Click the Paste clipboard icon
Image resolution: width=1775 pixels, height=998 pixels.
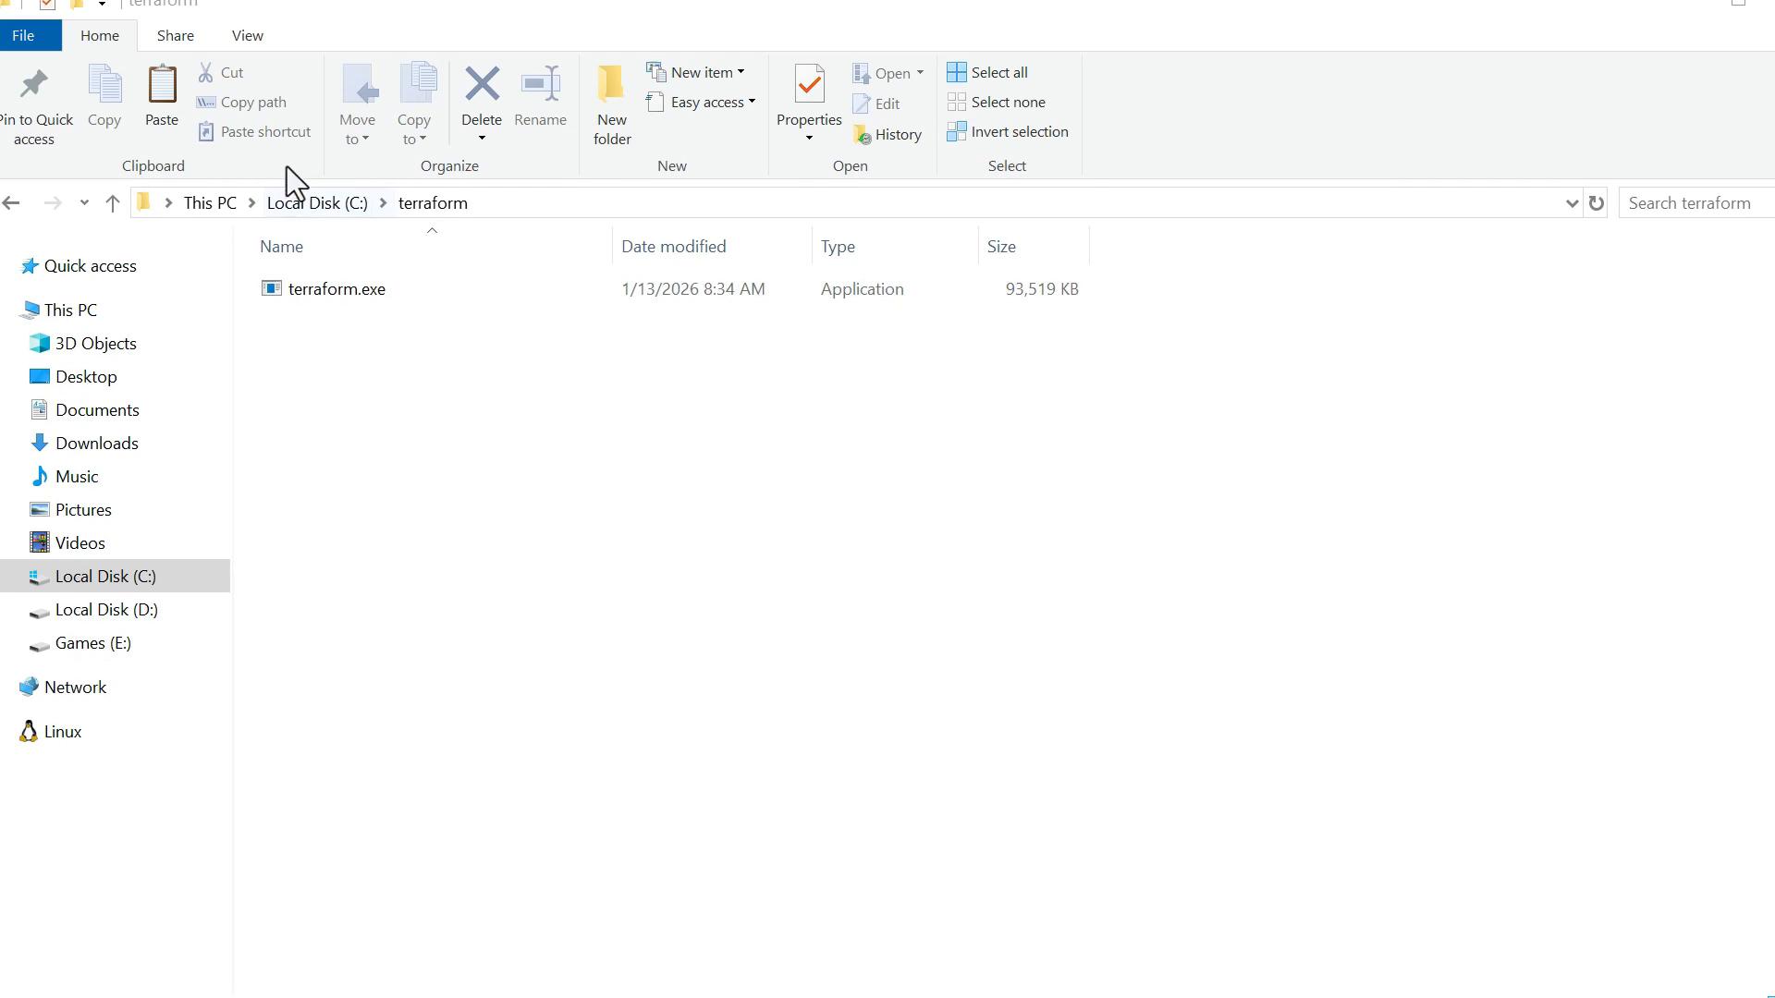[162, 84]
